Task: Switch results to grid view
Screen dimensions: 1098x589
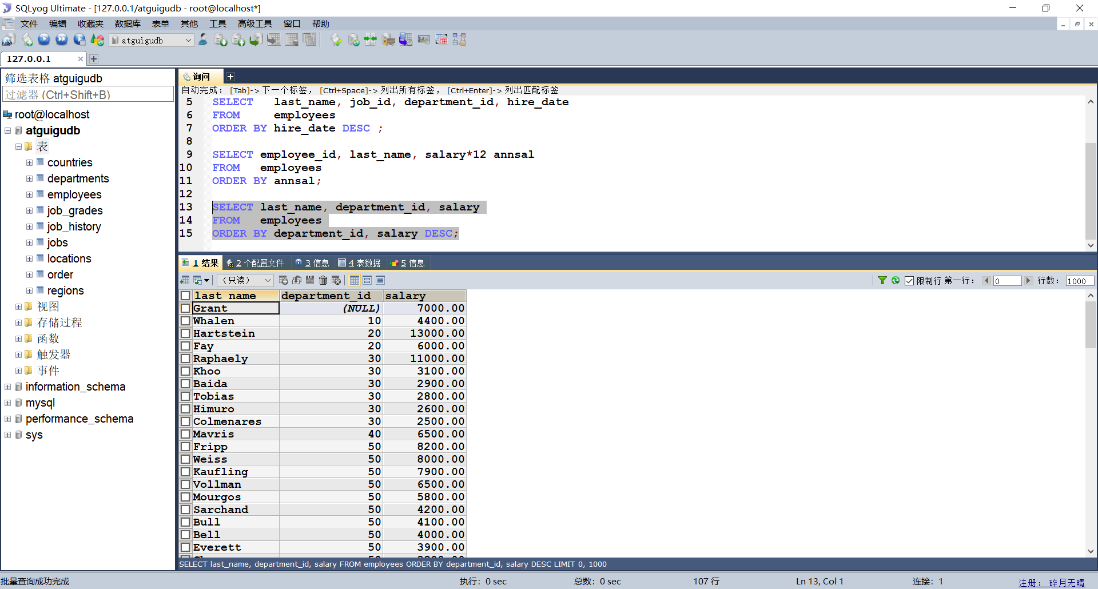Action: tap(355, 280)
